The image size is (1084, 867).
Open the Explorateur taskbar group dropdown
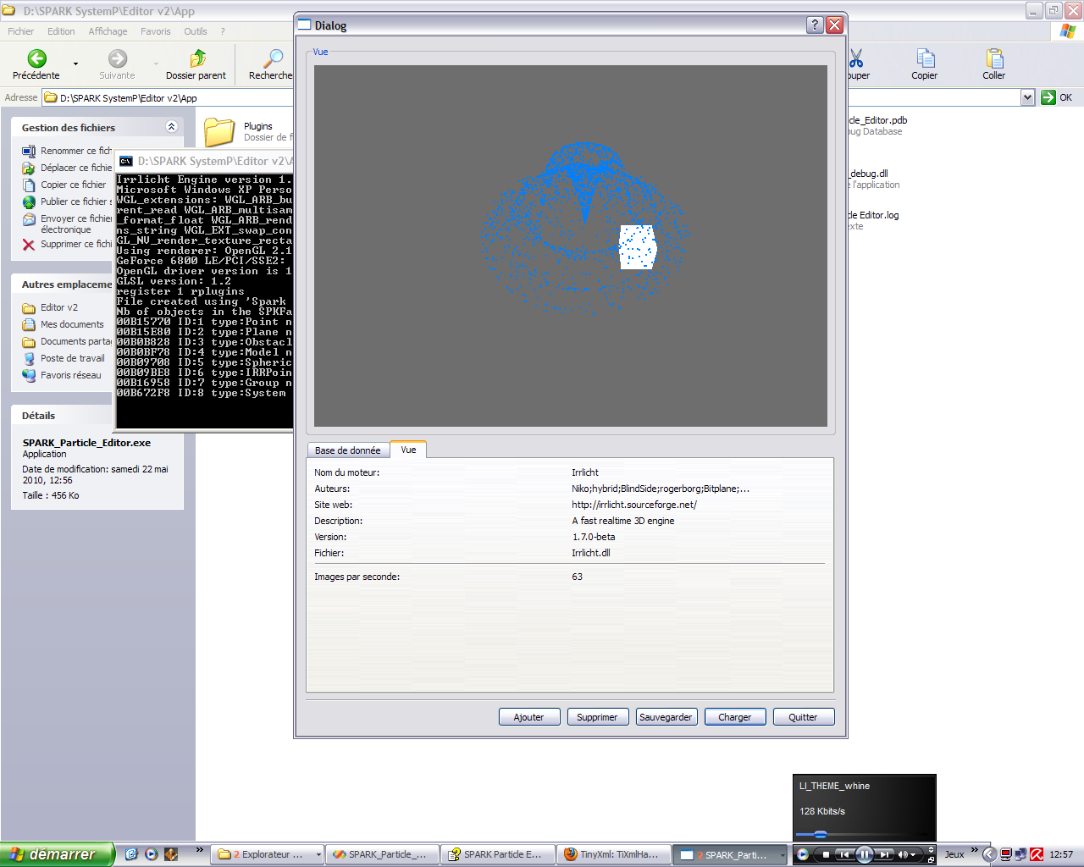click(318, 855)
